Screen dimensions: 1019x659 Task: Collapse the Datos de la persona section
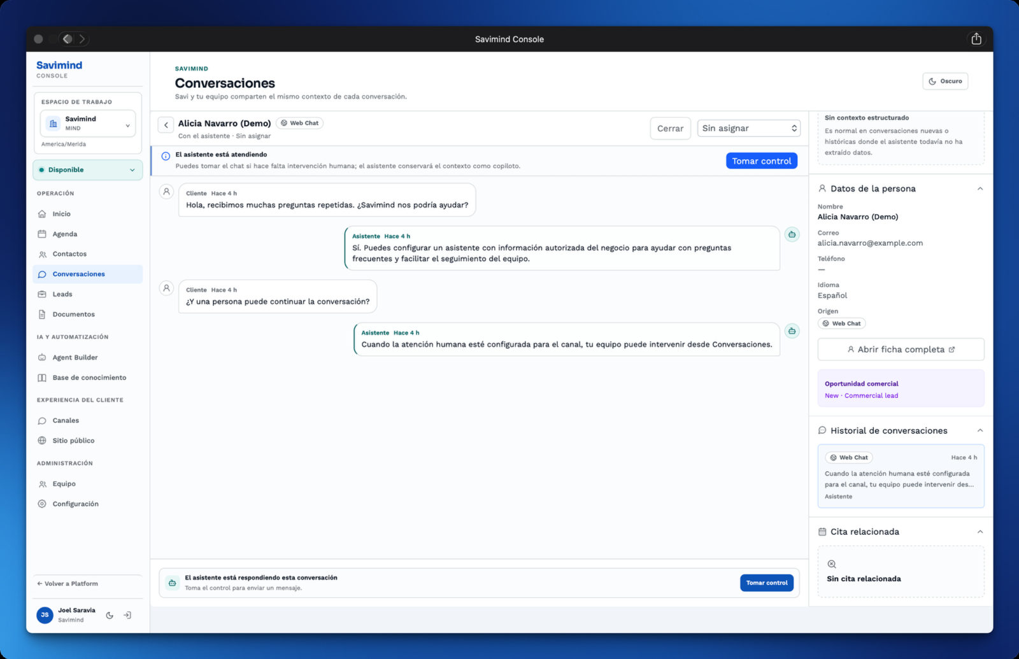coord(980,188)
